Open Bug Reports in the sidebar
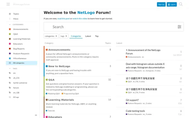This screenshot has width=189, height=118. coord(19,49)
